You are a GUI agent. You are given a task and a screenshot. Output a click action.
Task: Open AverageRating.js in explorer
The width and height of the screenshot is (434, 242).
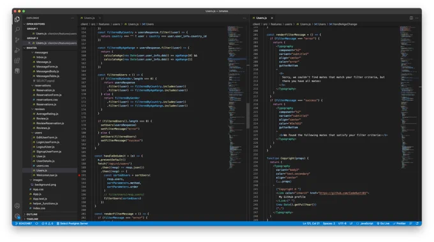[47, 114]
